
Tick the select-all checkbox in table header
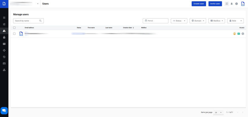tap(14, 28)
